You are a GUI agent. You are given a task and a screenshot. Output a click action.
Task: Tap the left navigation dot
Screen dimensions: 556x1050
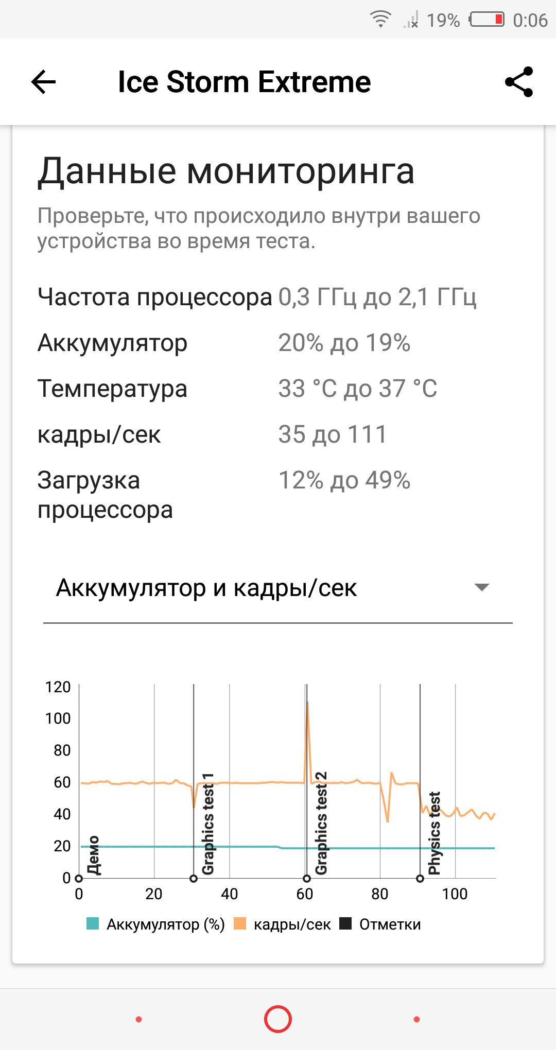pyautogui.click(x=138, y=1019)
